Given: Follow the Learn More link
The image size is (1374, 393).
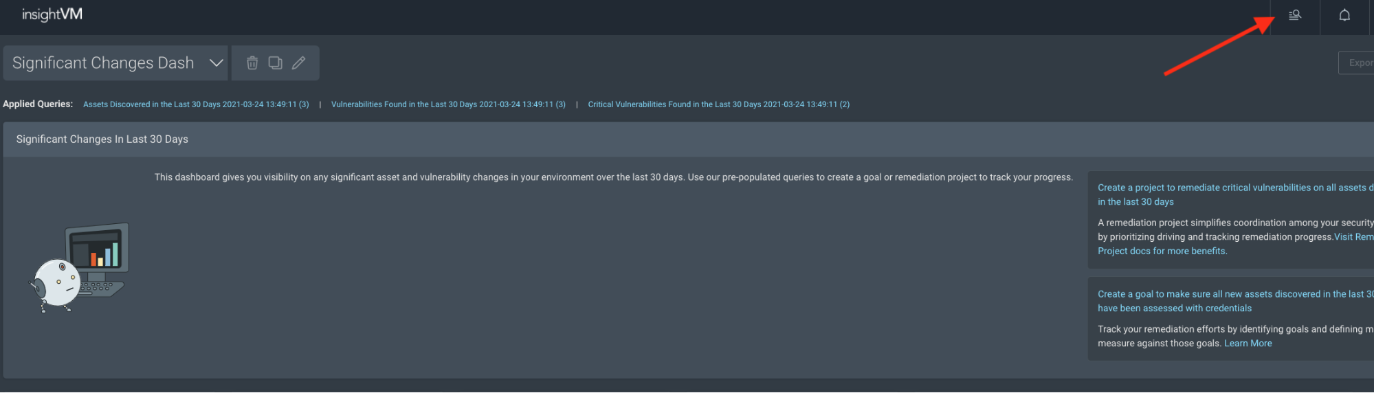Looking at the screenshot, I should coord(1248,344).
